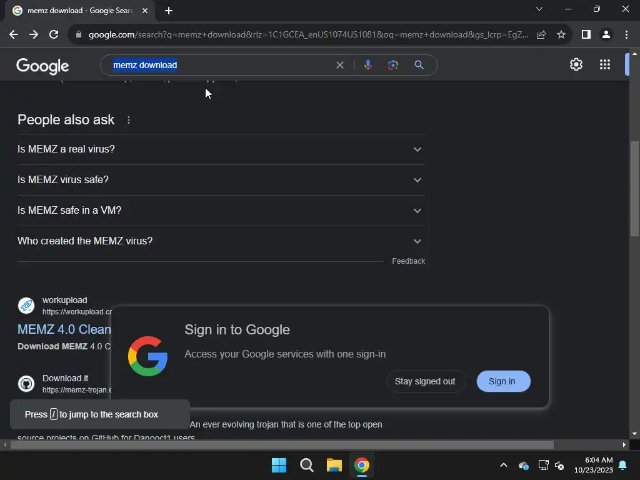Select the memz download browser tab
640x480 pixels.
tap(79, 11)
